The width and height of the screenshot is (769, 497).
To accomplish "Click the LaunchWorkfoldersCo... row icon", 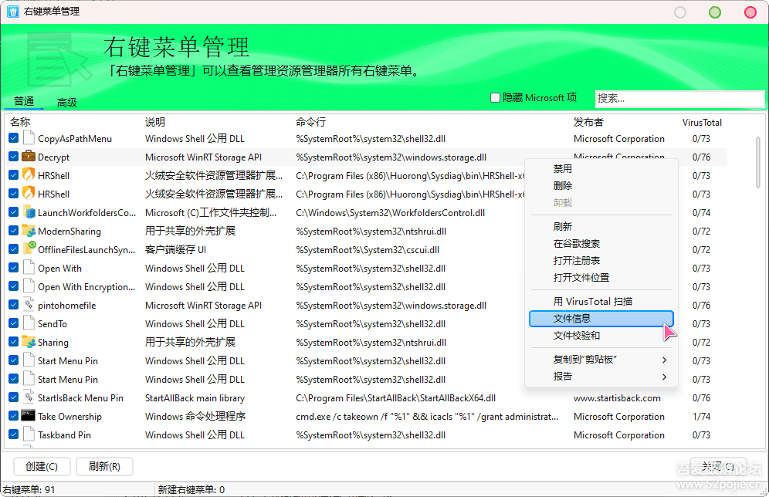I will [29, 212].
